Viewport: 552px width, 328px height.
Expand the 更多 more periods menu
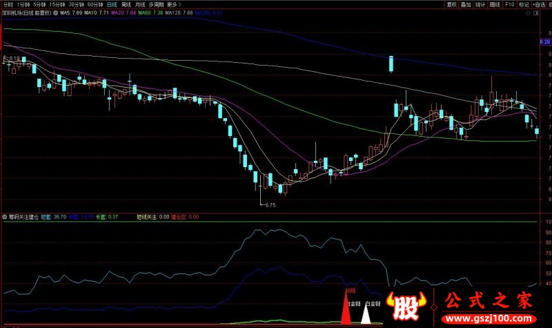click(x=174, y=5)
